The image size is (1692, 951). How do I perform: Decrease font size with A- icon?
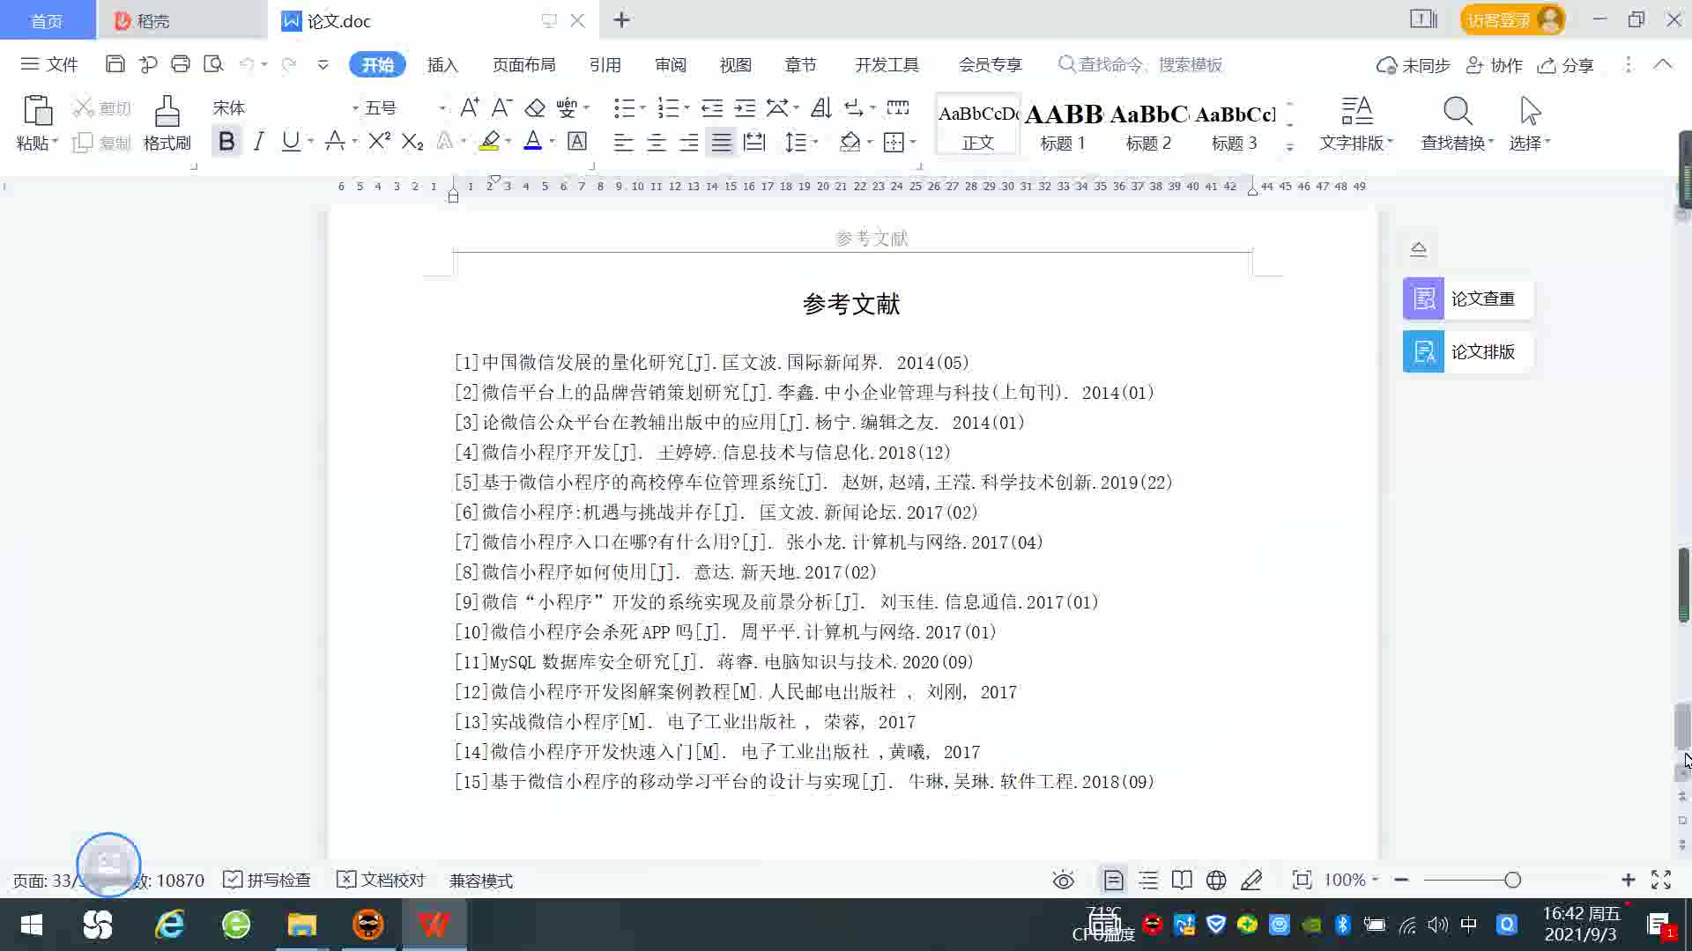(501, 107)
